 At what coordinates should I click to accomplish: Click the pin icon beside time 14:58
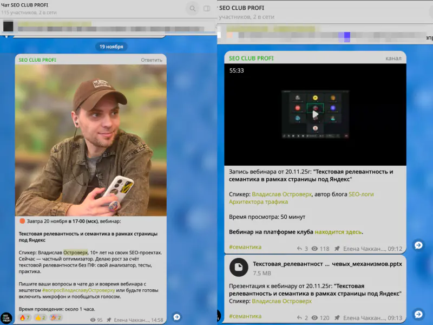[109, 320]
